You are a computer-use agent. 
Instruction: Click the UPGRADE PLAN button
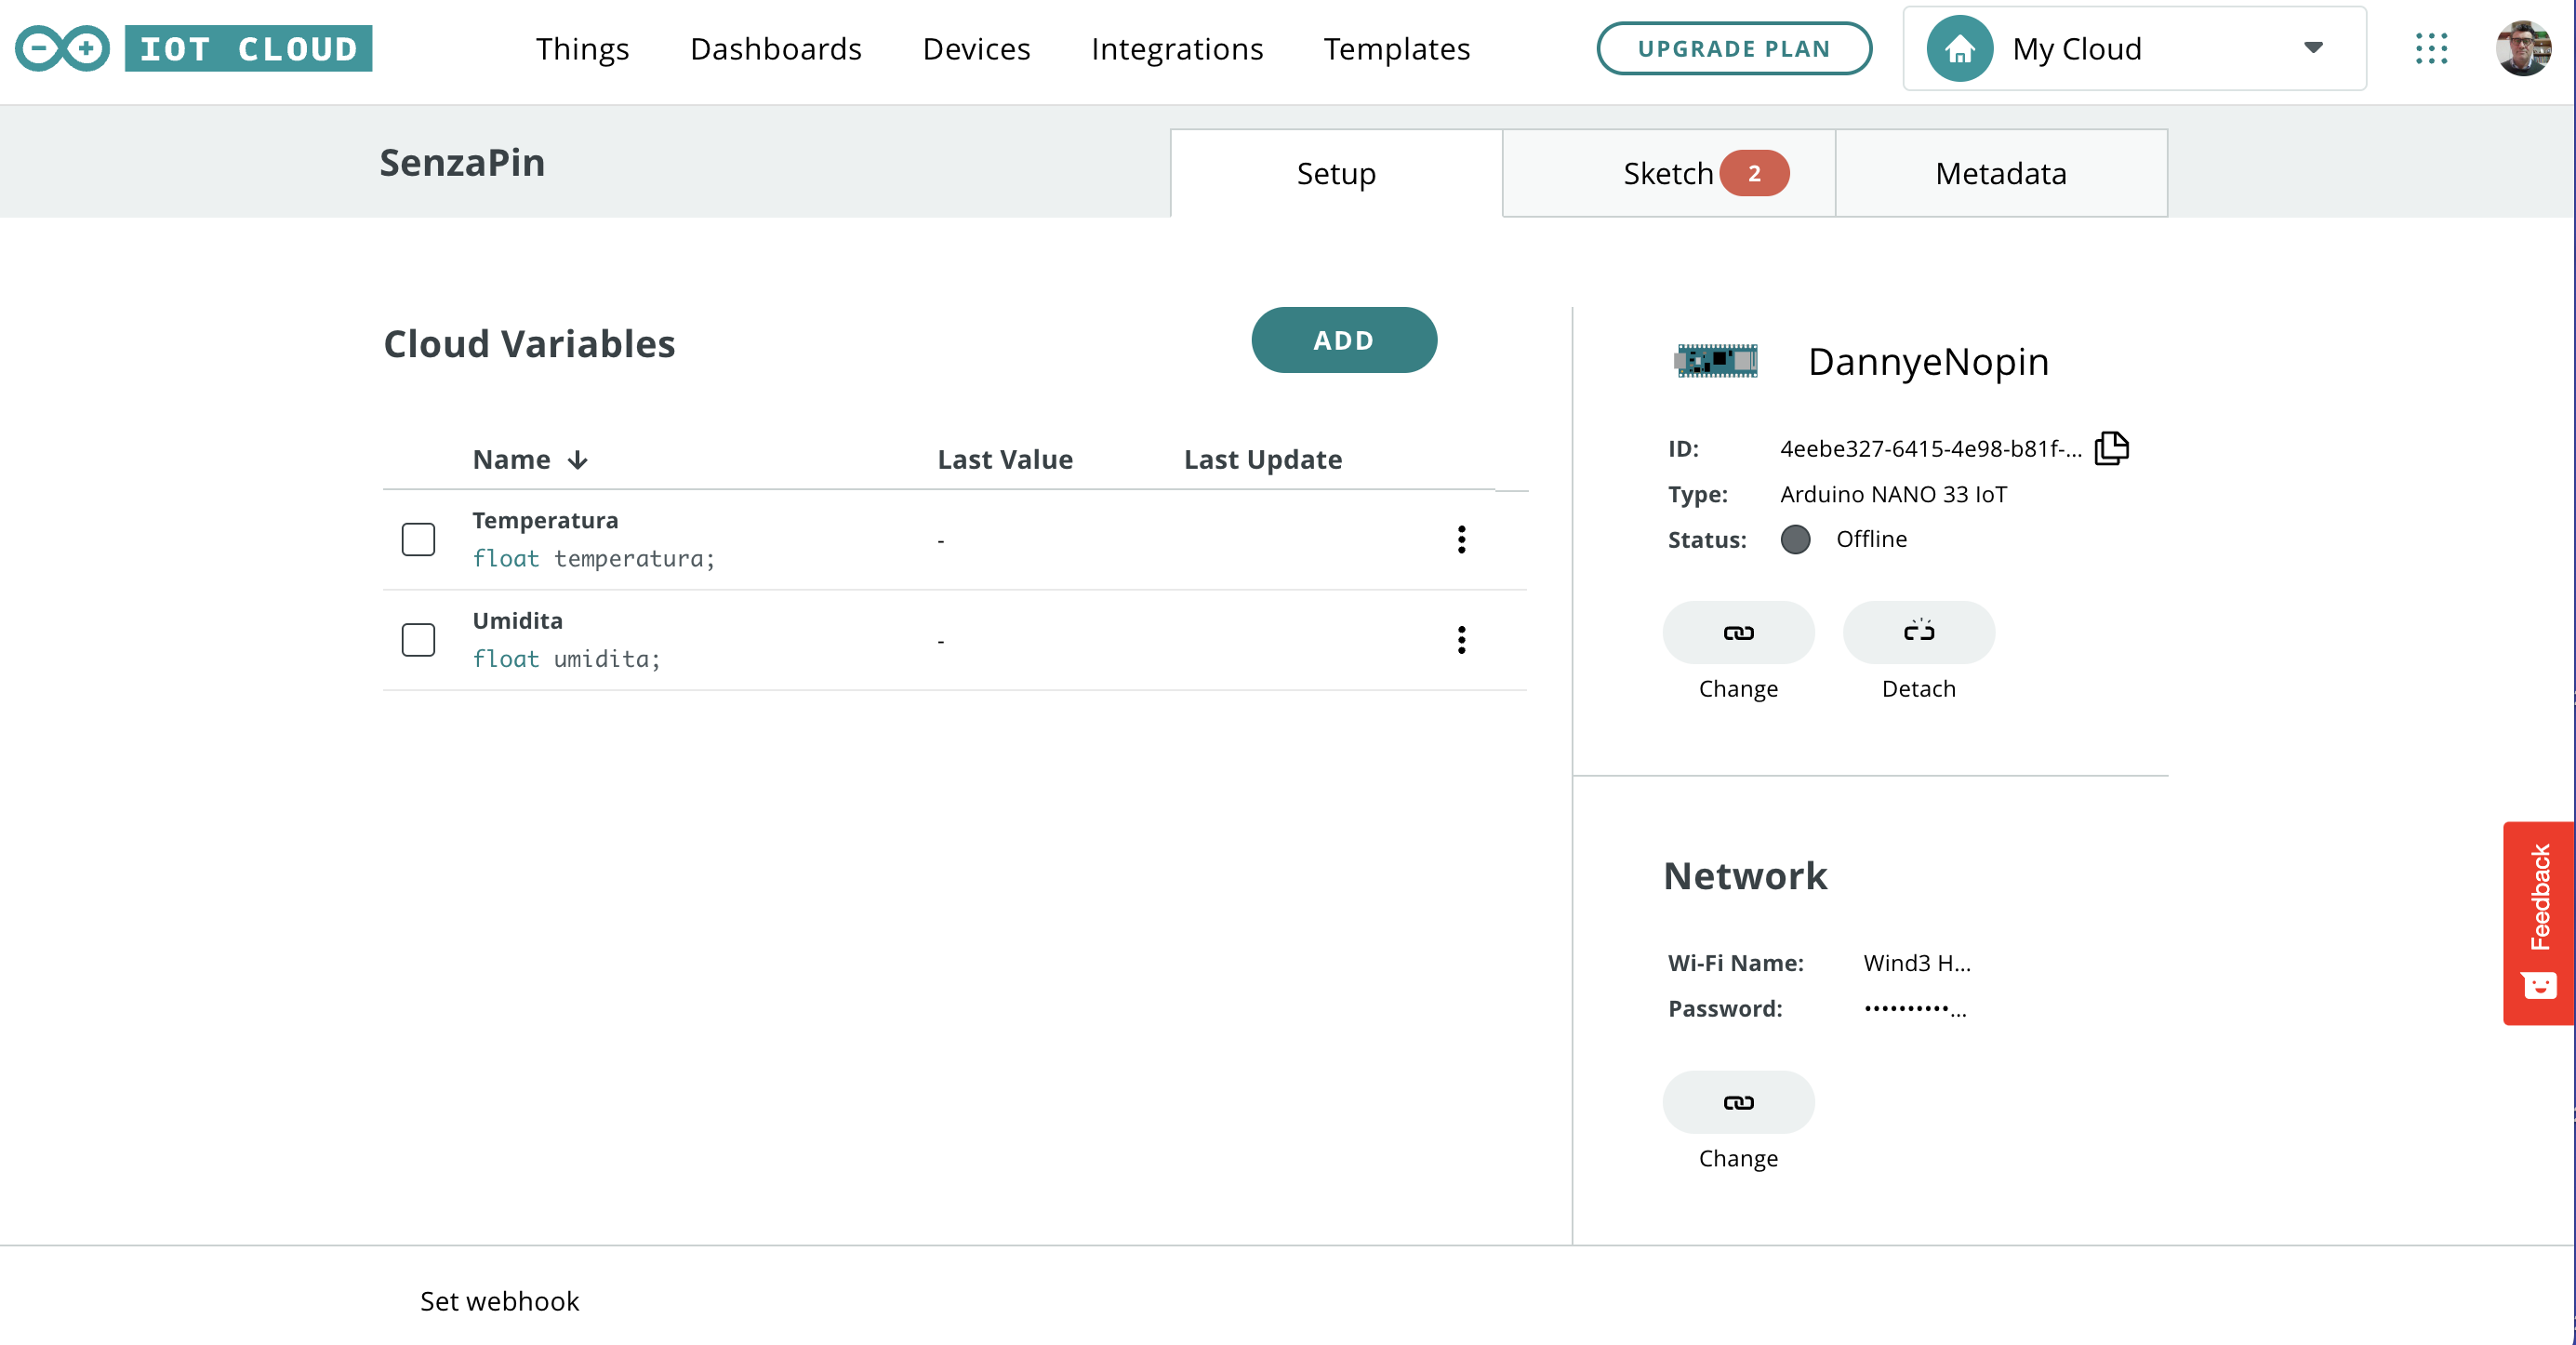click(x=1733, y=48)
